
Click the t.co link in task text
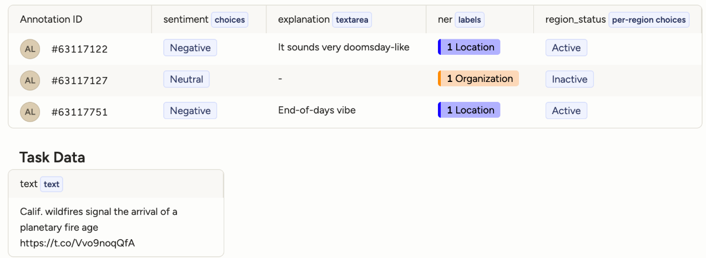pyautogui.click(x=78, y=242)
